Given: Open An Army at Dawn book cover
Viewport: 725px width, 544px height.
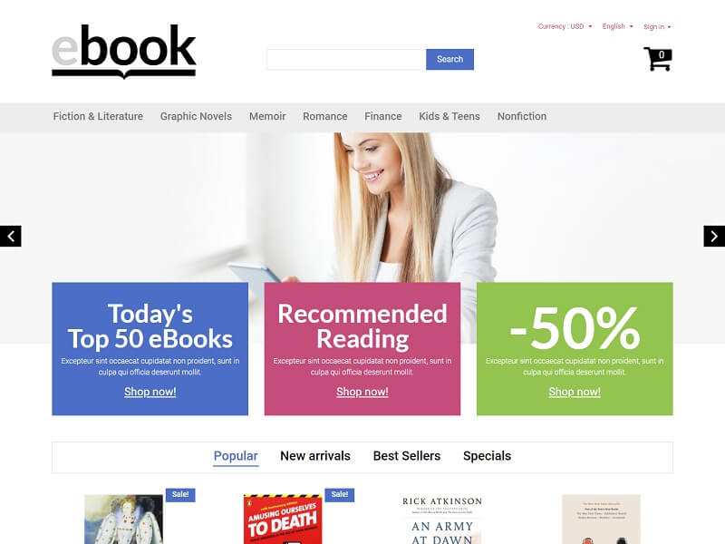Looking at the screenshot, I should [442, 520].
